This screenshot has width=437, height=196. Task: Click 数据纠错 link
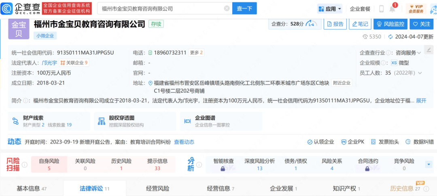click(x=420, y=142)
